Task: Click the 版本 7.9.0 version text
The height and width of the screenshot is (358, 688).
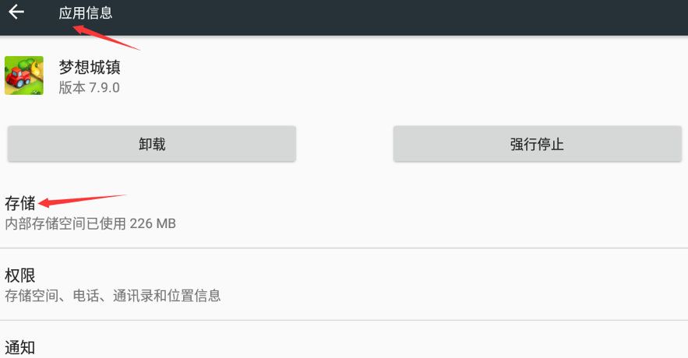Action: [90, 87]
